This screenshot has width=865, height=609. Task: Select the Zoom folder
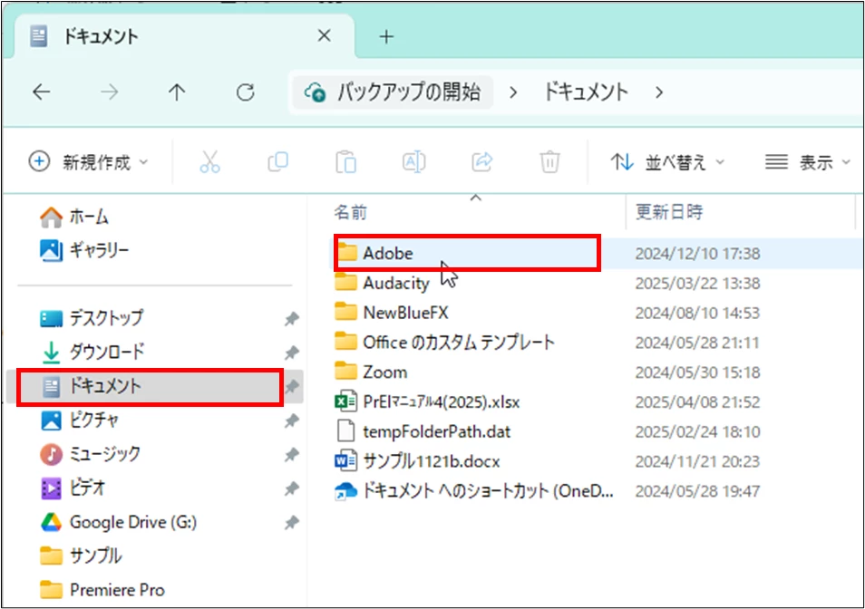coord(371,372)
